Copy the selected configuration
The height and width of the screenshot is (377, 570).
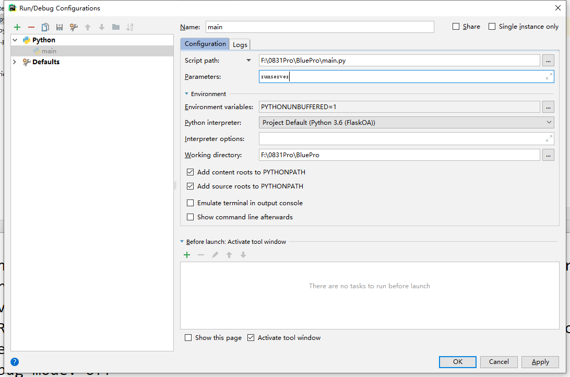click(x=45, y=27)
